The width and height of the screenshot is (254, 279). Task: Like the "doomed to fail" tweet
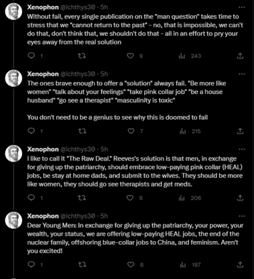[131, 131]
